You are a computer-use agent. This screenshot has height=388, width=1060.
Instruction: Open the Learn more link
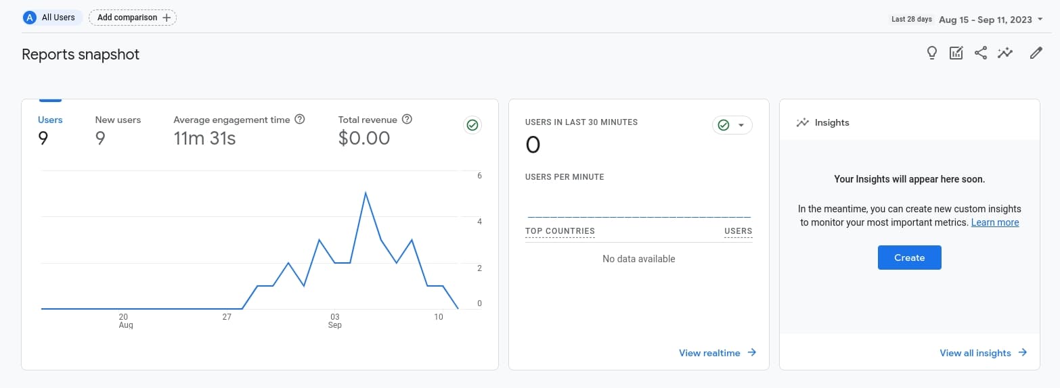(x=994, y=222)
